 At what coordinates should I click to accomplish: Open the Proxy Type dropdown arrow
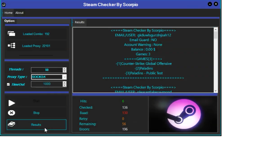65,77
